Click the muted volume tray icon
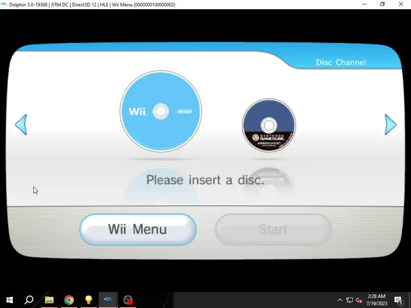Viewport: 411px width, 308px height. click(359, 300)
